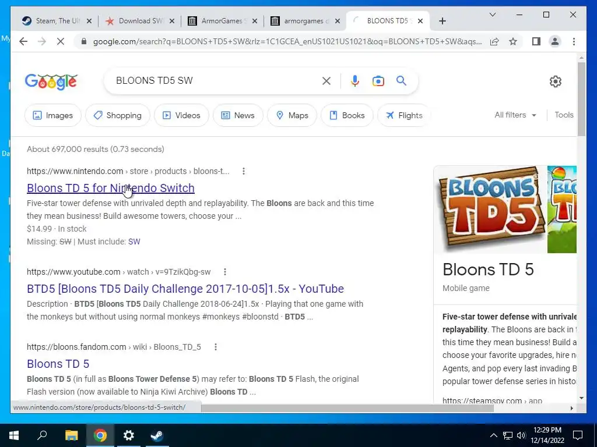Open Windows taskbar search
Image resolution: width=597 pixels, height=447 pixels.
pos(42,435)
